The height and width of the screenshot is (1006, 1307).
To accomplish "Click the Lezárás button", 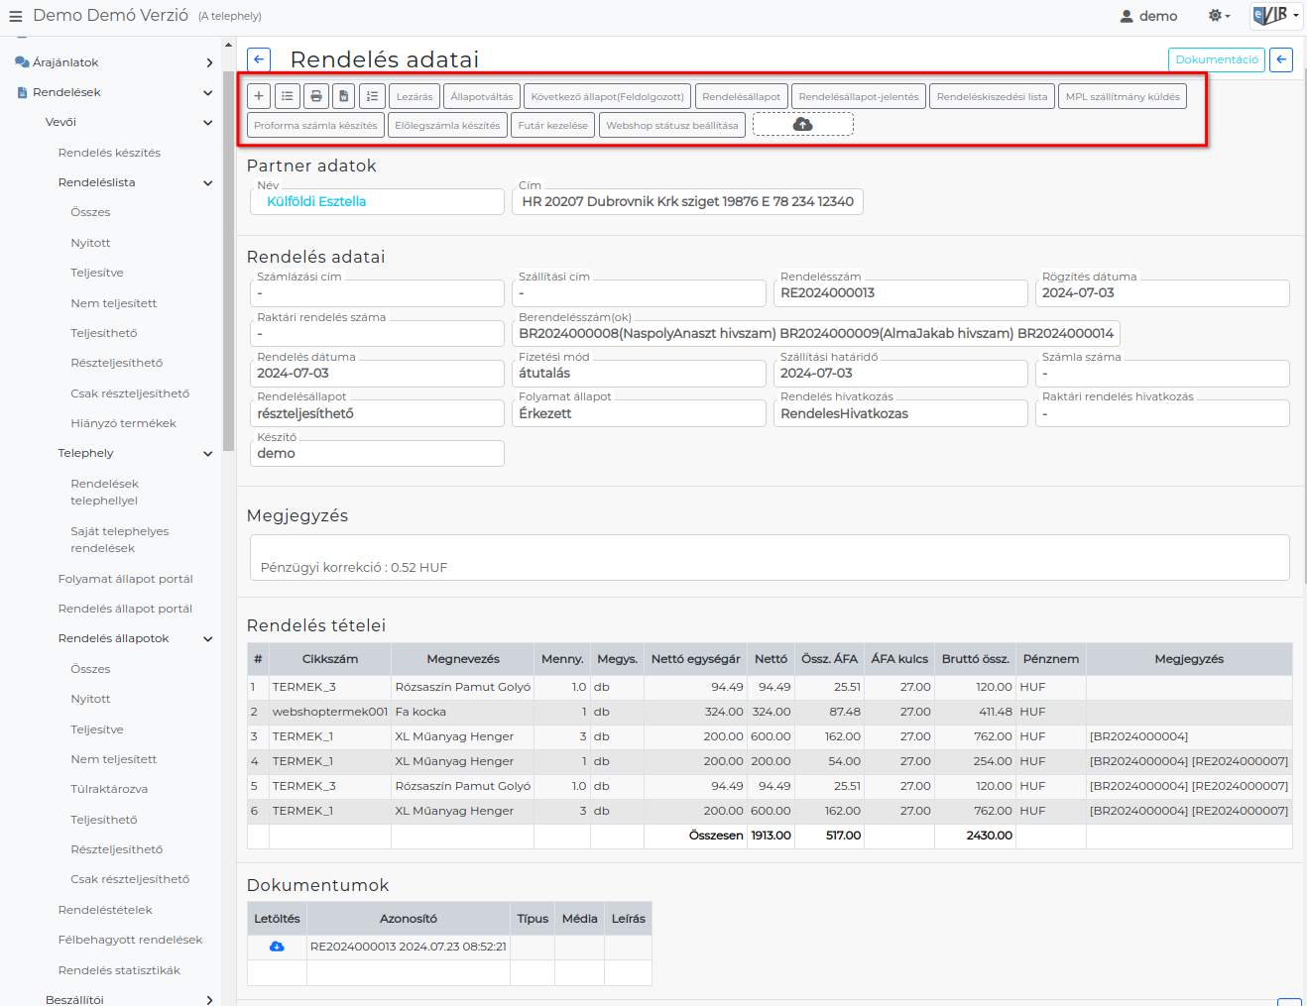I will click(x=415, y=96).
